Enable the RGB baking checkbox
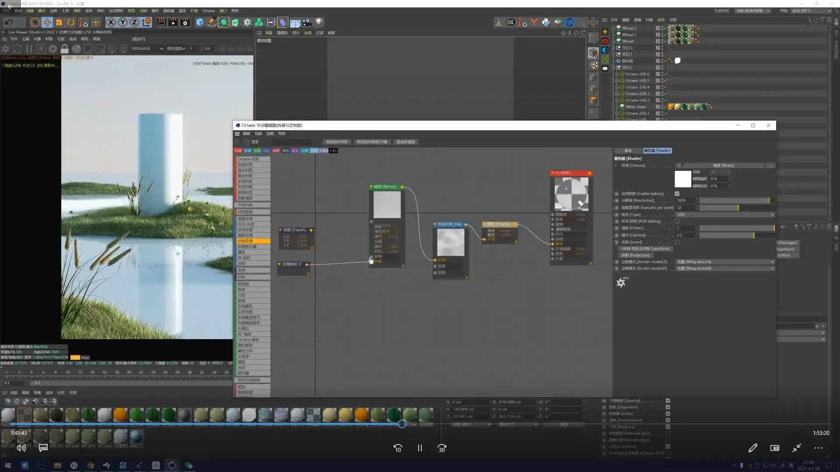 [x=677, y=221]
